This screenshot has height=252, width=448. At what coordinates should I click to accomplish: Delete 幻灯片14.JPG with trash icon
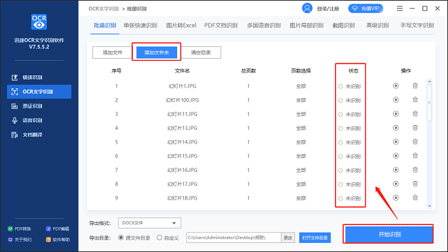click(415, 142)
